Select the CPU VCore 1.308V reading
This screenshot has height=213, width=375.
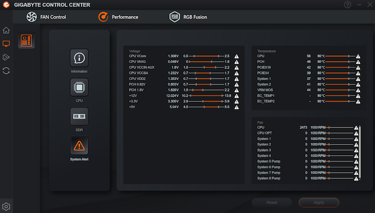pos(173,56)
